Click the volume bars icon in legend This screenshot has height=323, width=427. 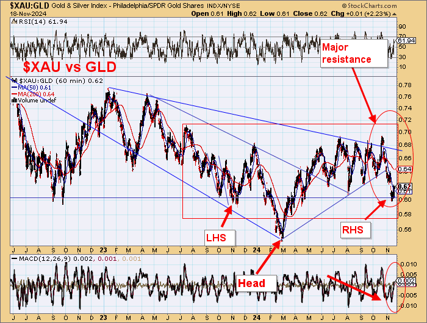click(x=15, y=100)
